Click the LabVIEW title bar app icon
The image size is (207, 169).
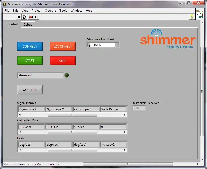pos(5,4)
